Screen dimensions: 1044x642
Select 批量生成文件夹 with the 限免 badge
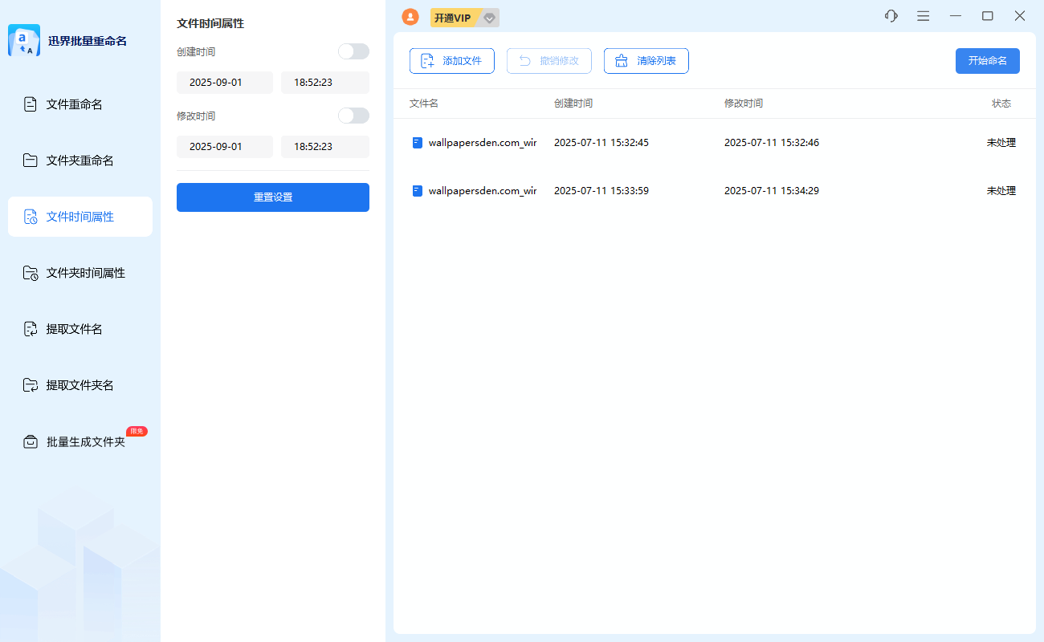pos(80,441)
